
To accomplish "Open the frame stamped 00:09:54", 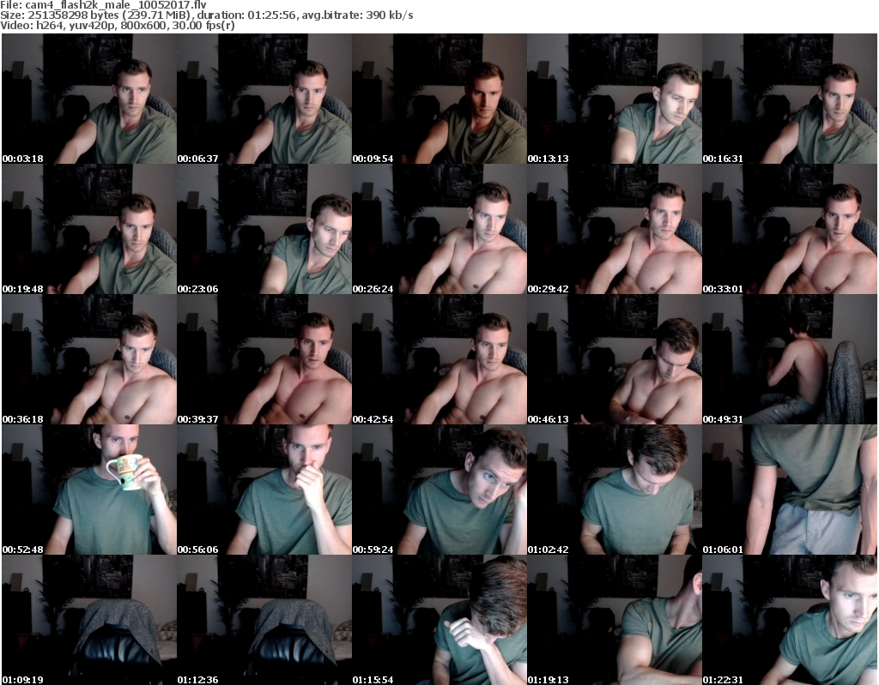I will click(x=439, y=99).
